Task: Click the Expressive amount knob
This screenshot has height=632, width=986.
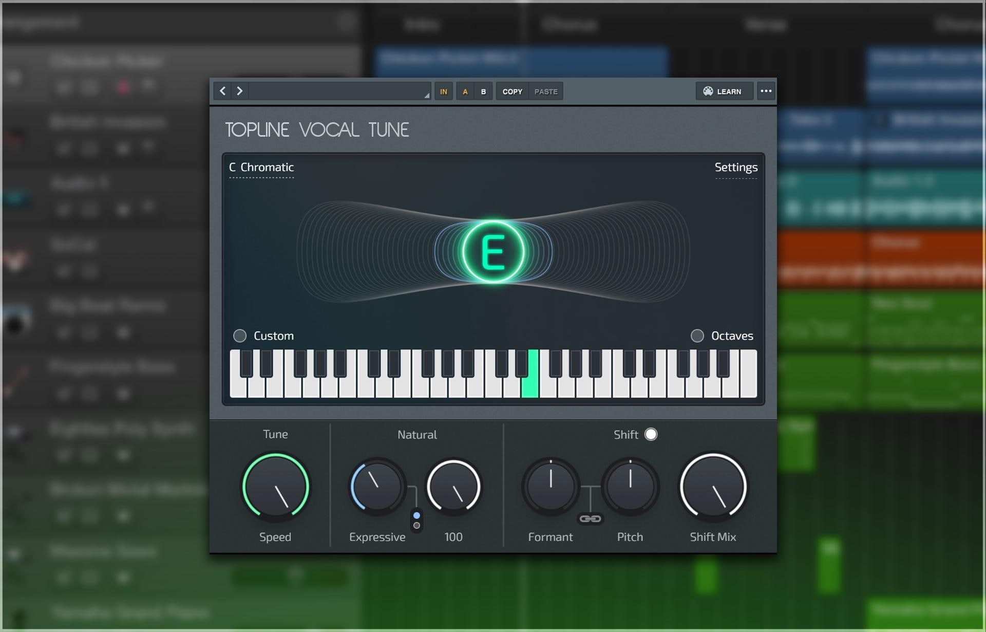Action: pos(376,486)
